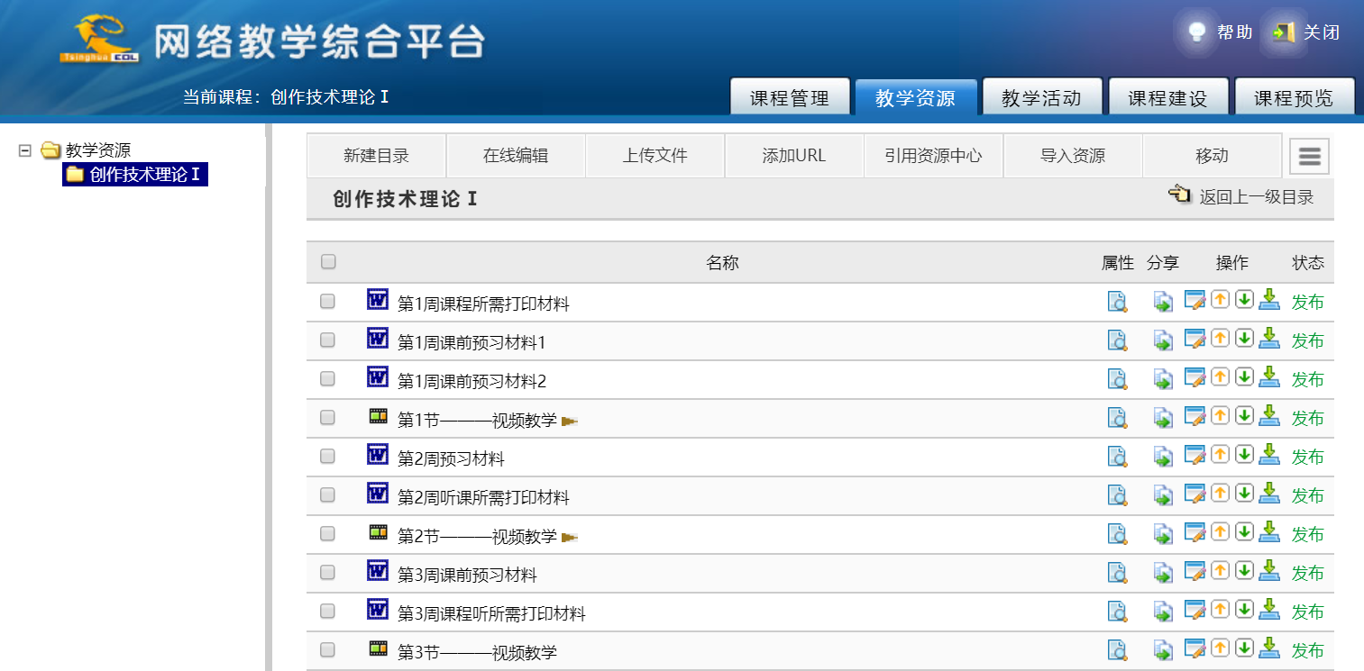Open the 第2周预习材料 document
This screenshot has height=671, width=1364.
pos(451,458)
